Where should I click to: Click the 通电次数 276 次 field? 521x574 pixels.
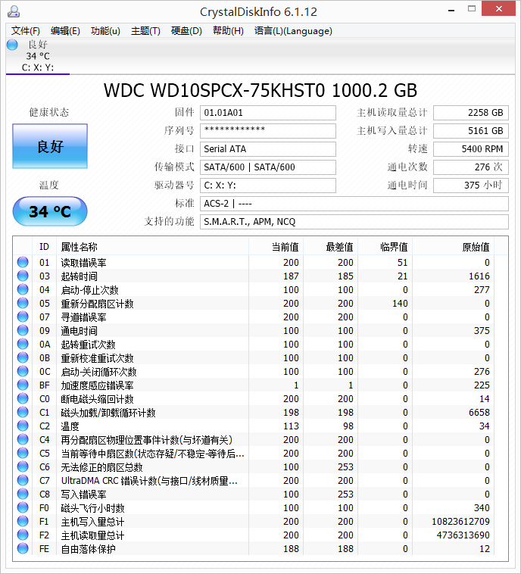pyautogui.click(x=471, y=167)
